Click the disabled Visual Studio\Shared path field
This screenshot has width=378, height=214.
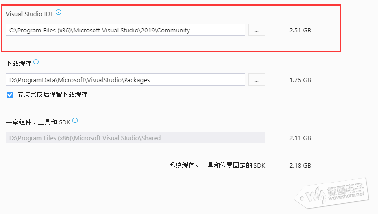pyautogui.click(x=135, y=138)
